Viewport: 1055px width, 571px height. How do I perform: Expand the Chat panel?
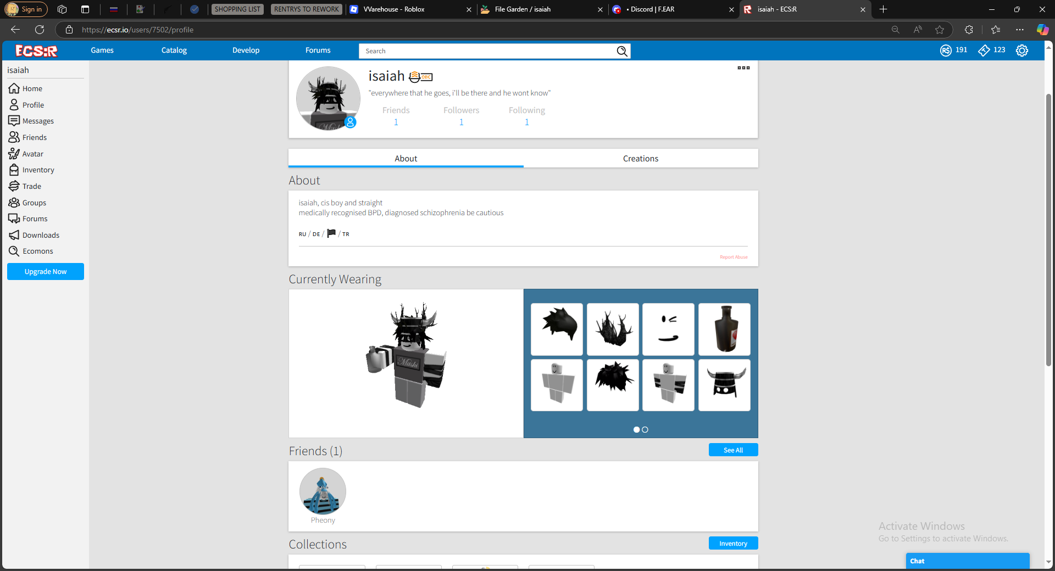(x=967, y=561)
